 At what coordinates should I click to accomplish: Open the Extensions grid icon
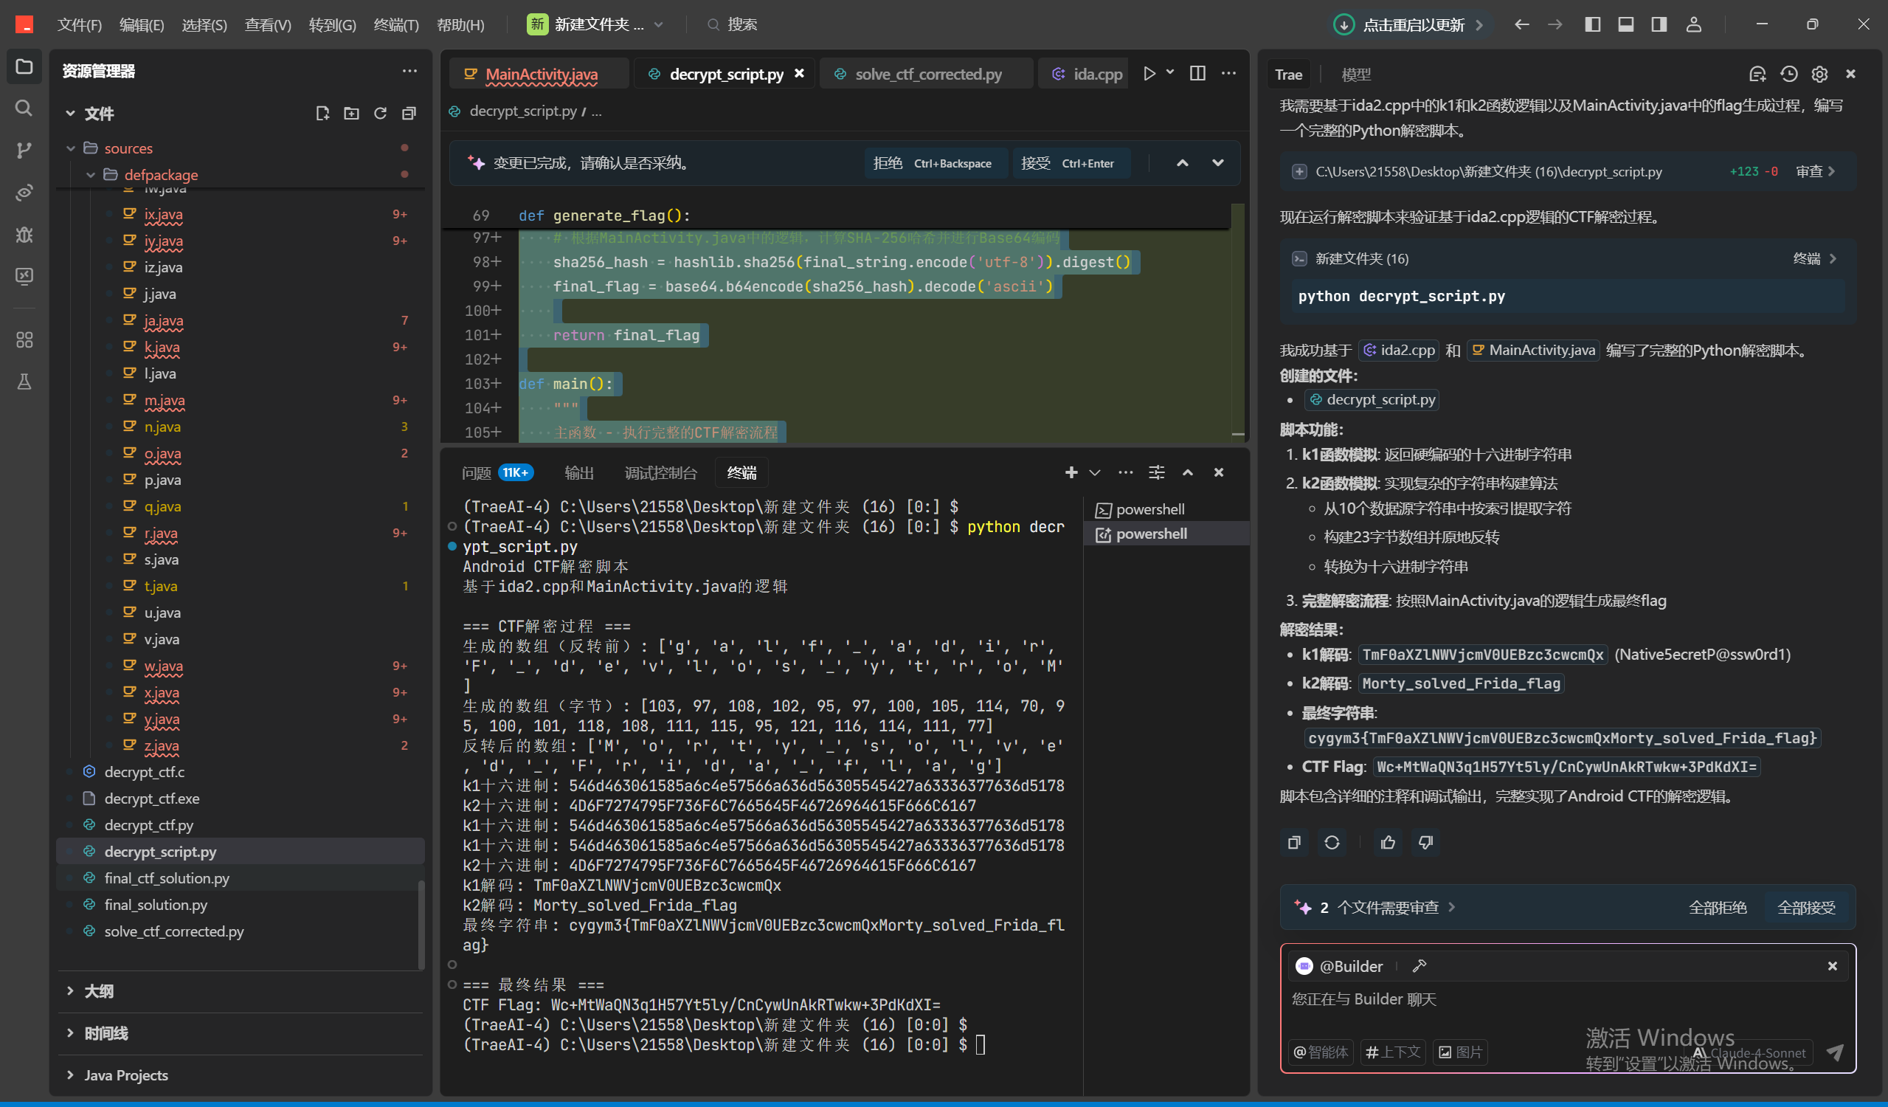click(24, 339)
